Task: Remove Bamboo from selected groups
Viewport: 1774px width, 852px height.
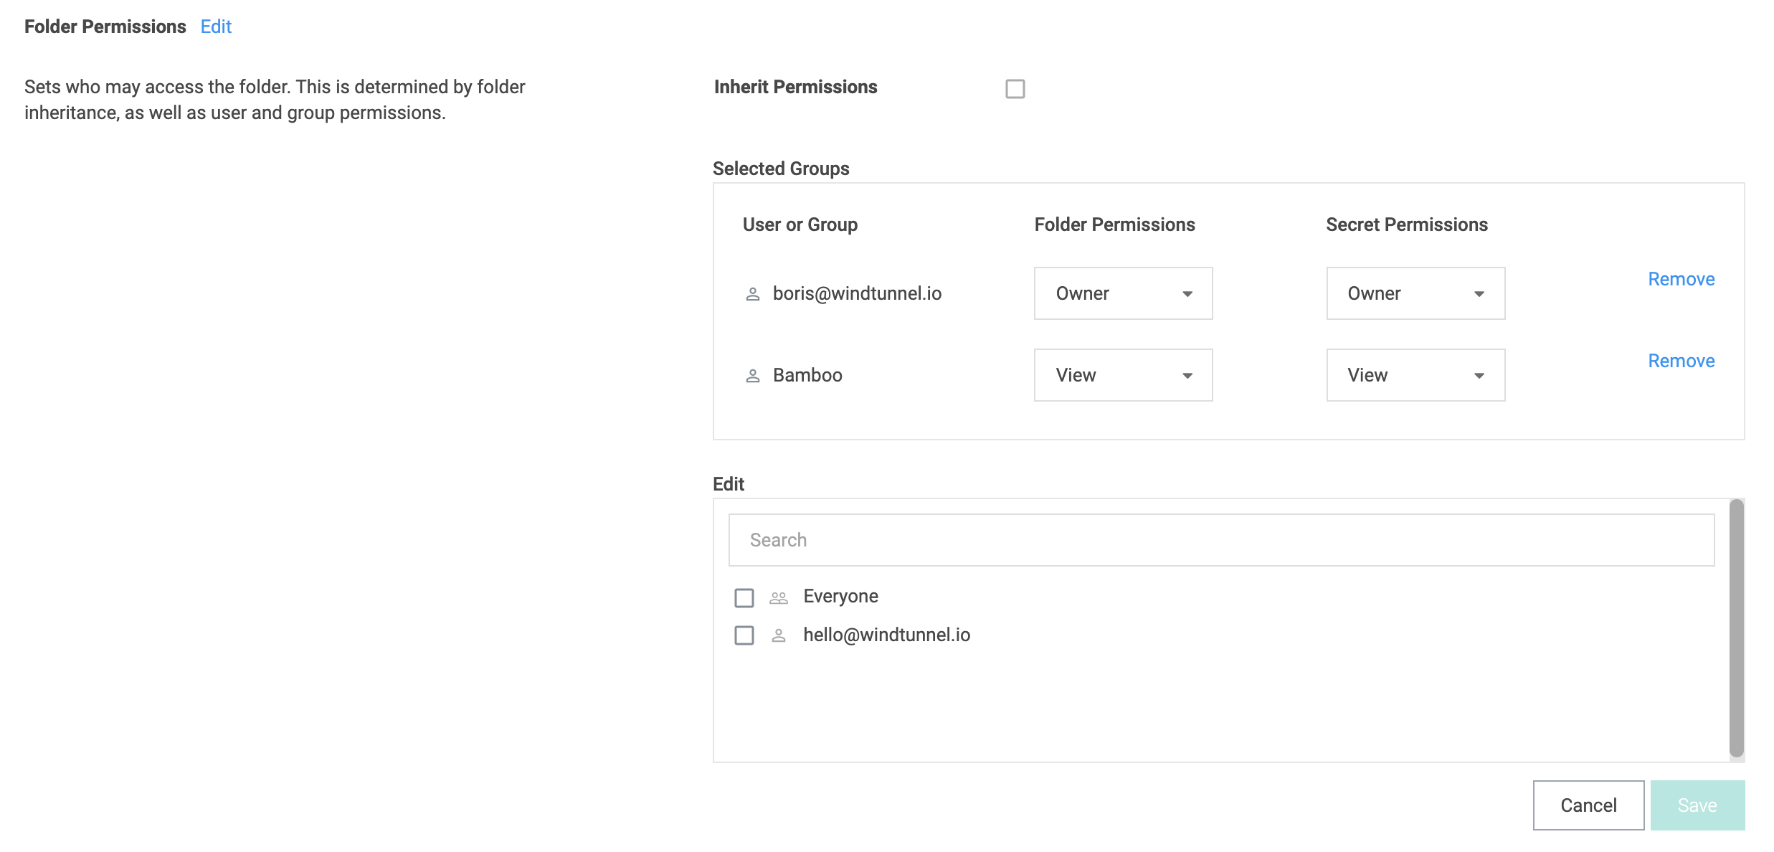Action: (x=1681, y=361)
